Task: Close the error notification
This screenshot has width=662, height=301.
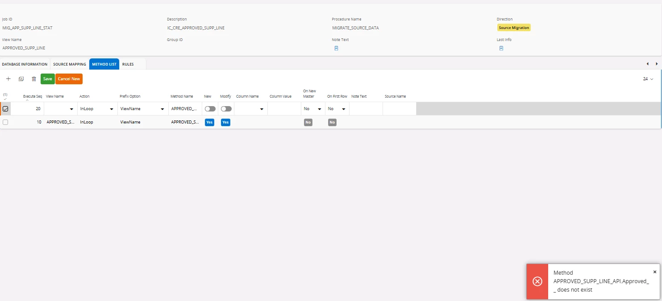Action: click(655, 272)
